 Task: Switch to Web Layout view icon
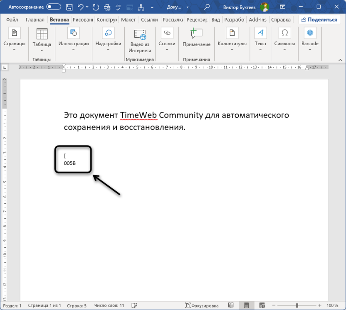(262, 305)
